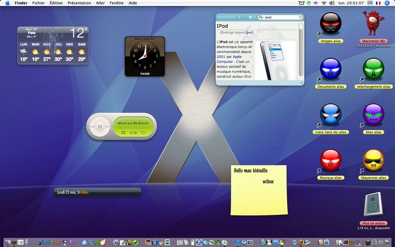Skip to next track in iTunes widget
Viewport: 395px width, 247px height.
[x=107, y=127]
